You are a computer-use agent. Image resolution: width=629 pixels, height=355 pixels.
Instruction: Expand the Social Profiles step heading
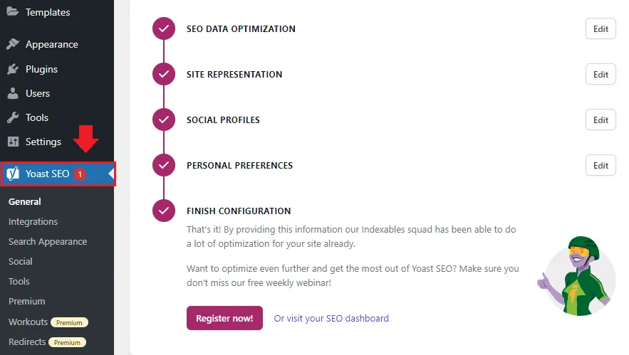[223, 120]
